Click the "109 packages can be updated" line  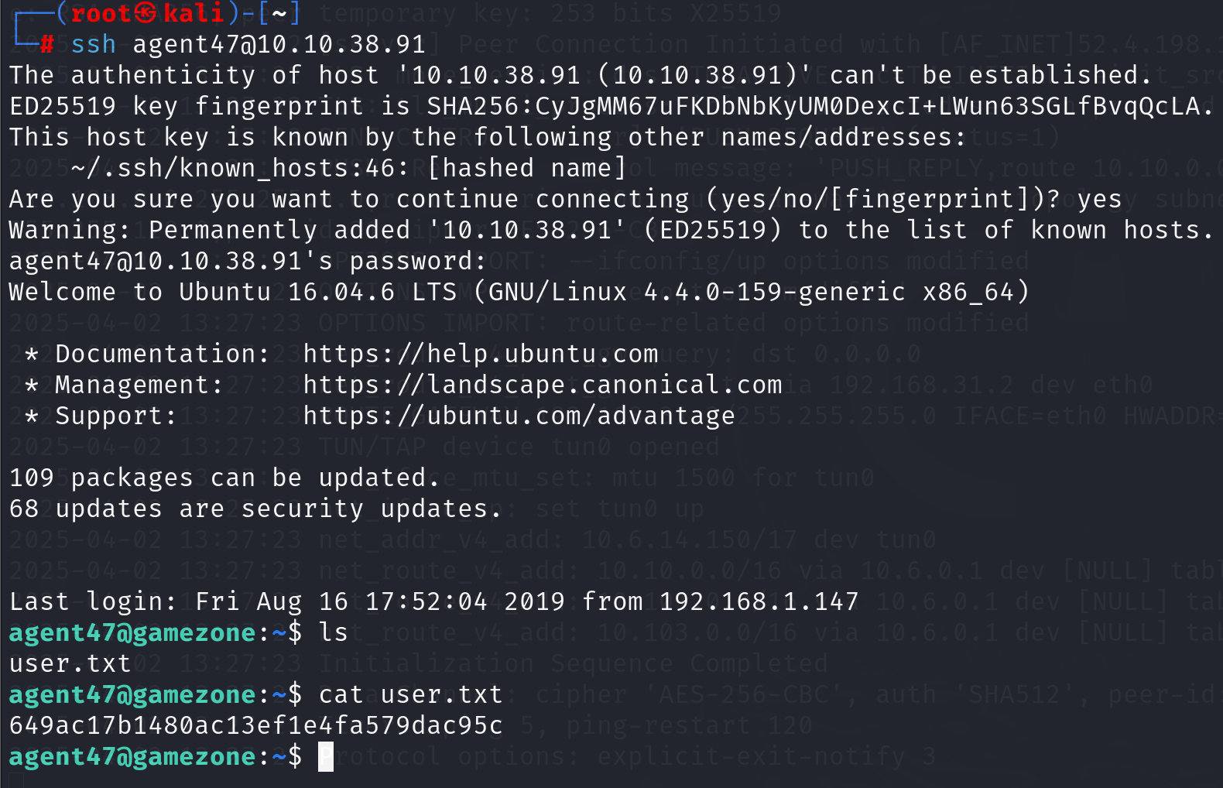point(224,478)
